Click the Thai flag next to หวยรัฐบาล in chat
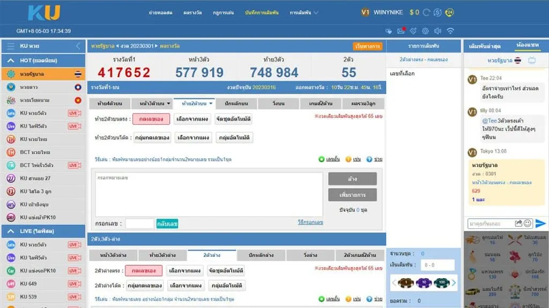Image resolution: width=549 pixels, height=308 pixels. [518, 60]
